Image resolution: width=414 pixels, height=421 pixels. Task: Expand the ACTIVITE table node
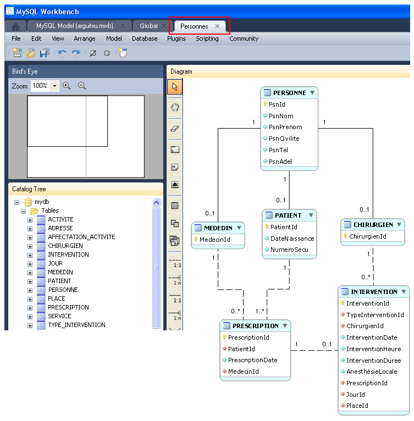tap(30, 220)
